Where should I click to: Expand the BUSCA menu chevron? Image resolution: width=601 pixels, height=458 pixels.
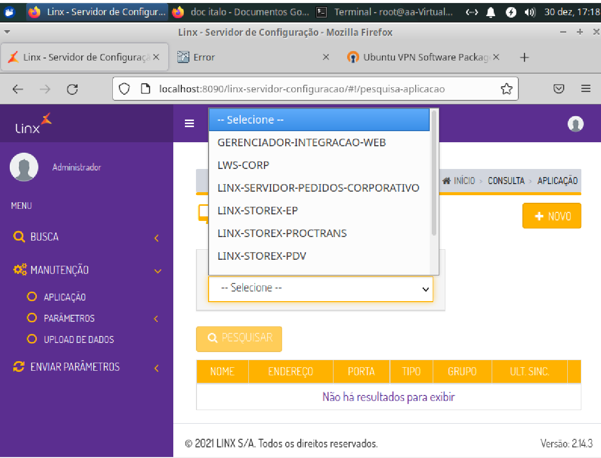pos(156,238)
